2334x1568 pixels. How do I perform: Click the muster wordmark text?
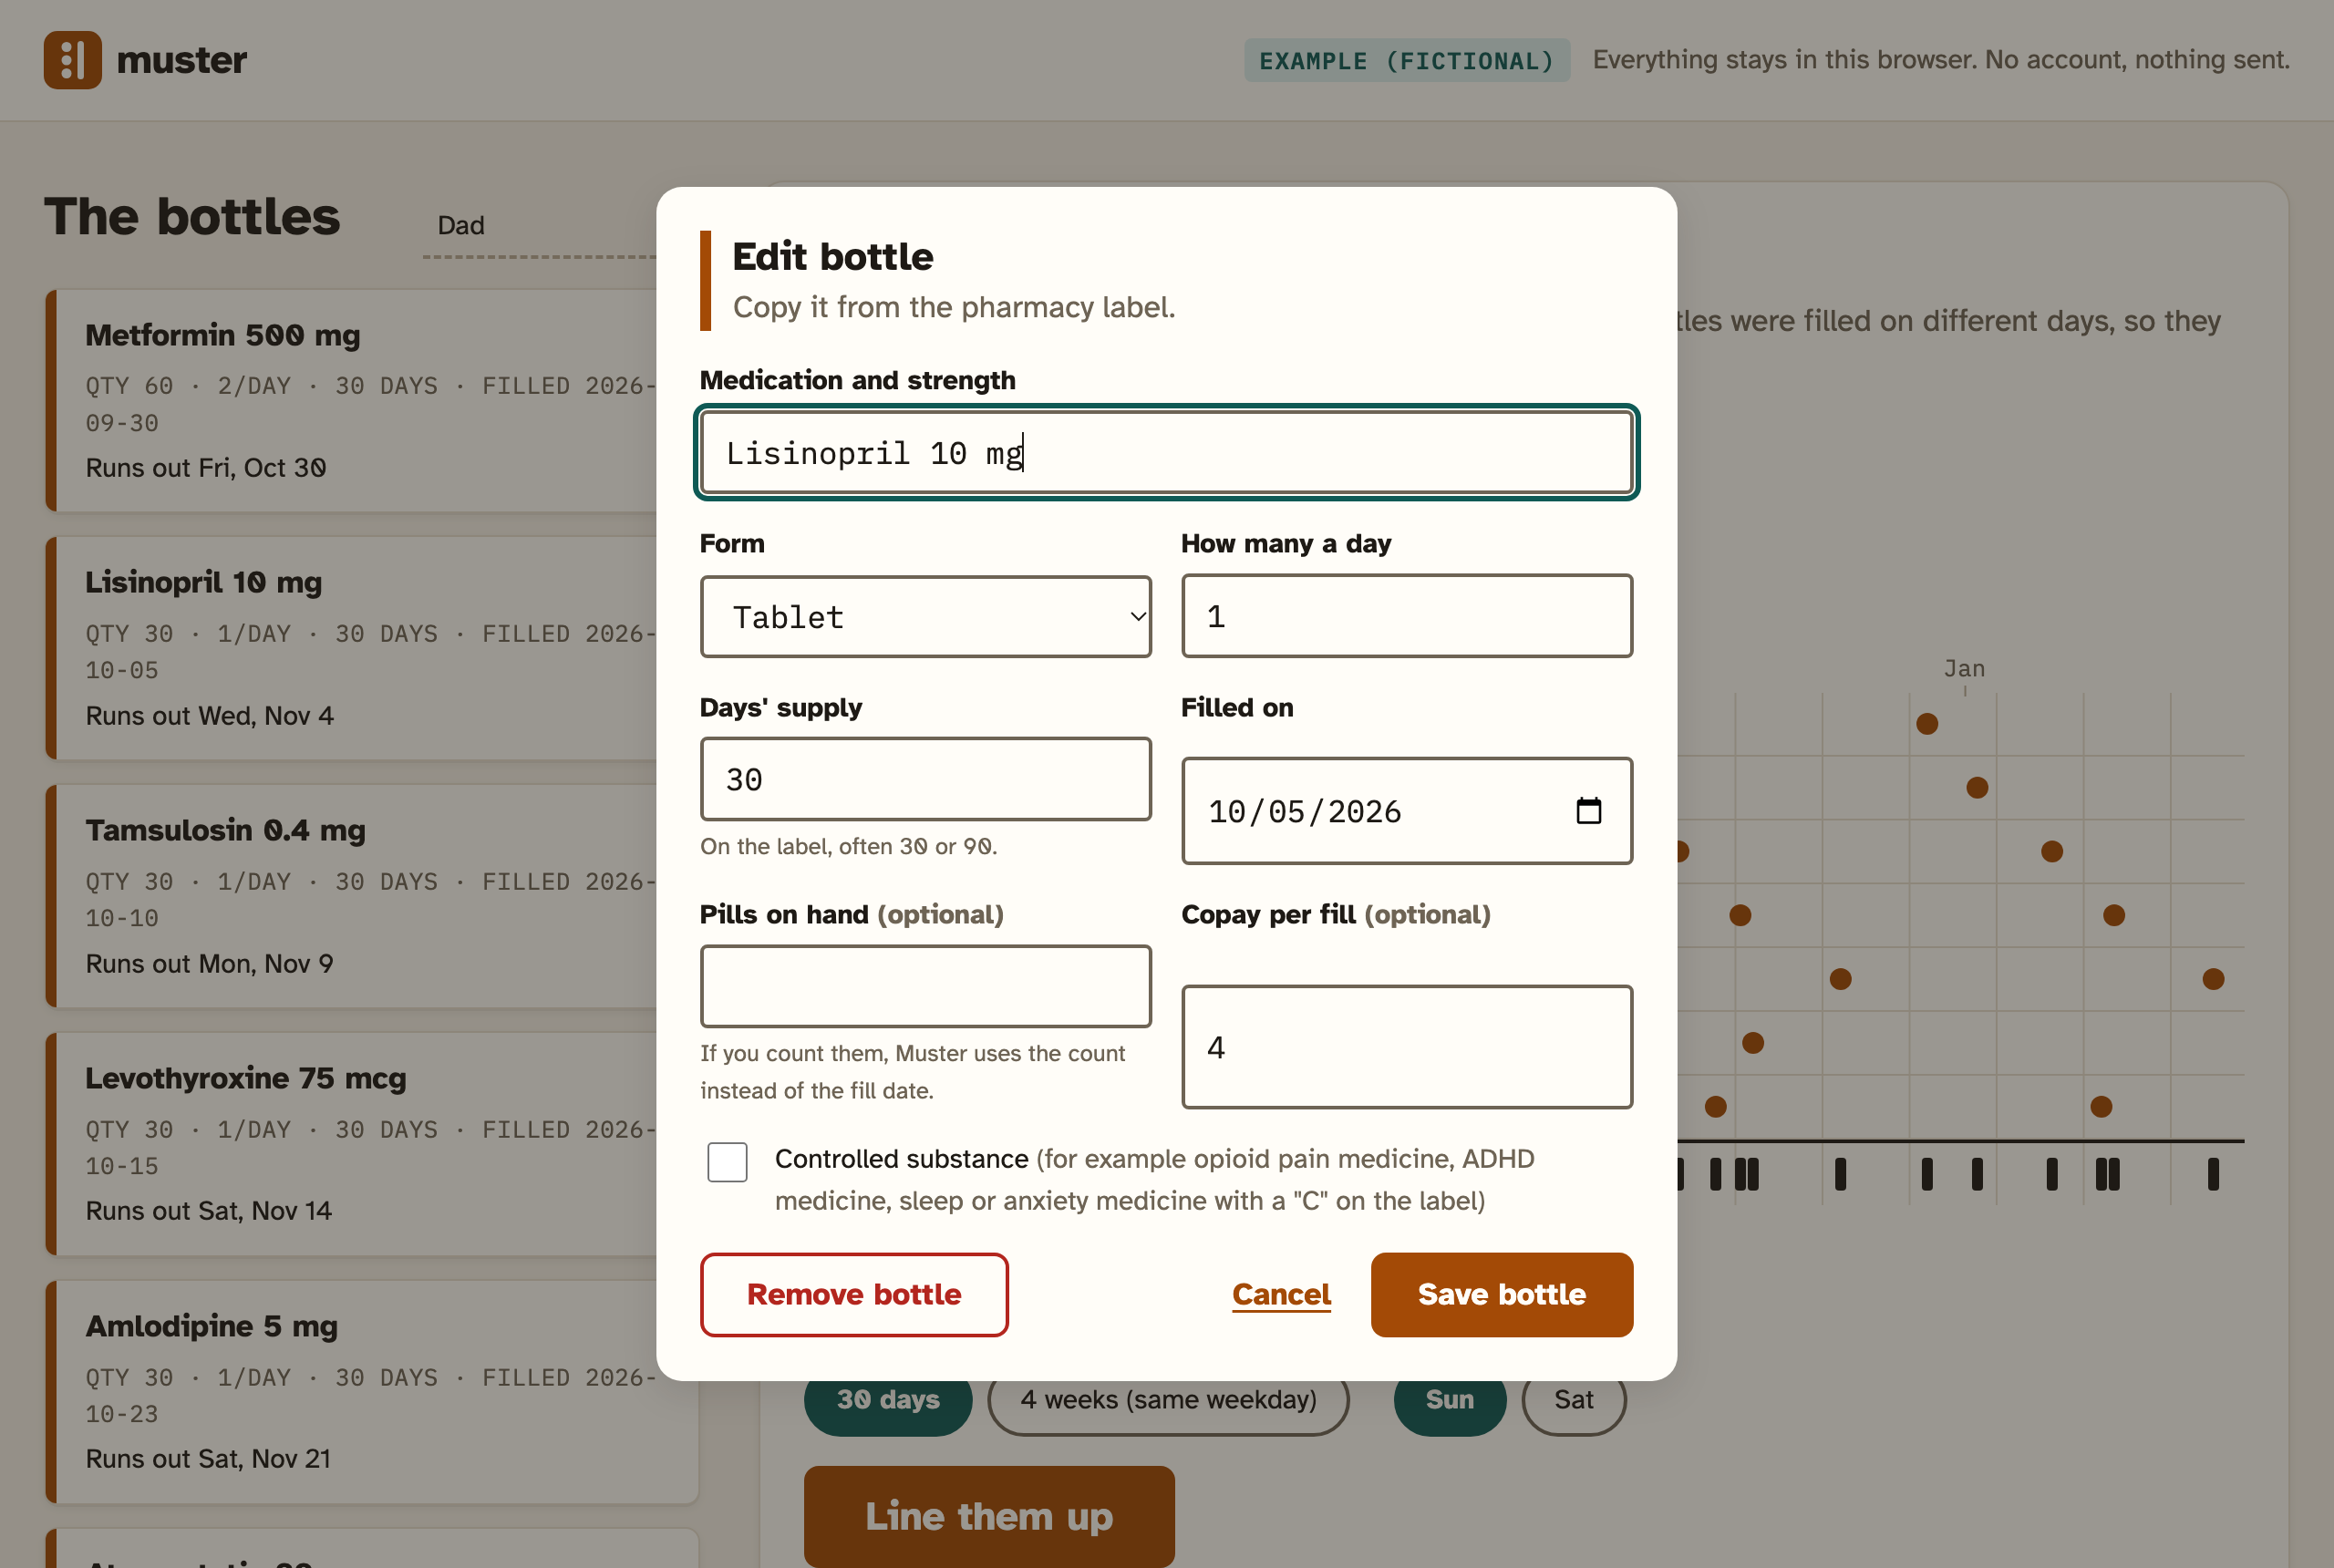[x=182, y=60]
